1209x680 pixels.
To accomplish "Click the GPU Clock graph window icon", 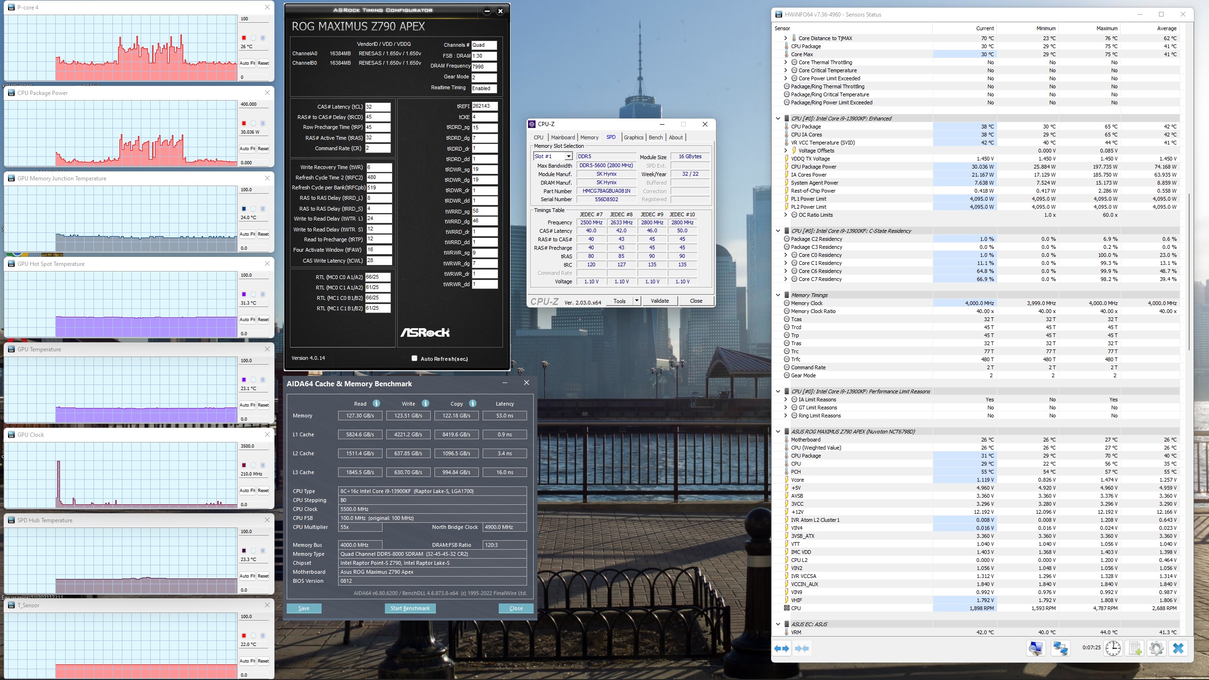I will coord(11,435).
